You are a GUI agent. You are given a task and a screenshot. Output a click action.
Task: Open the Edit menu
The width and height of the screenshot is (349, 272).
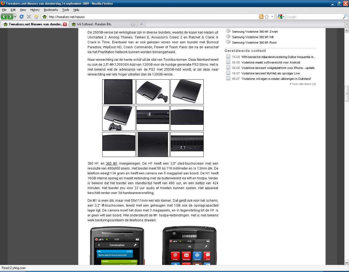13,10
